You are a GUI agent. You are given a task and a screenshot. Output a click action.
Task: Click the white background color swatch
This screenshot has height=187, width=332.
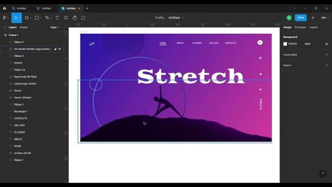tap(285, 44)
